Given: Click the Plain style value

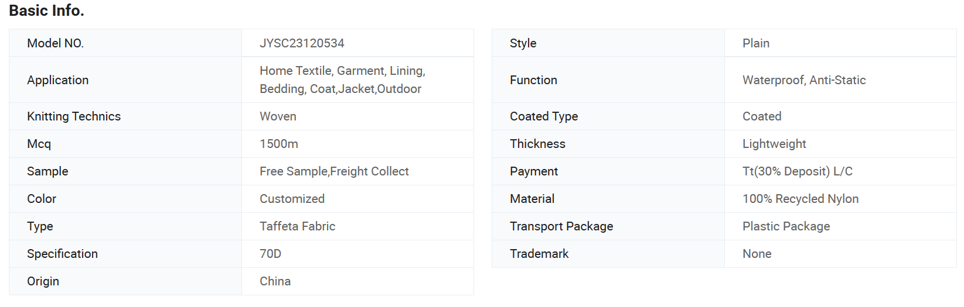Looking at the screenshot, I should (x=756, y=43).
